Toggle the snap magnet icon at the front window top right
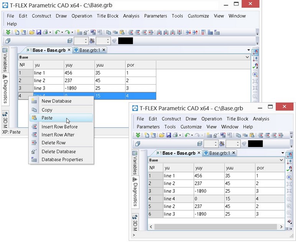 click(x=289, y=155)
